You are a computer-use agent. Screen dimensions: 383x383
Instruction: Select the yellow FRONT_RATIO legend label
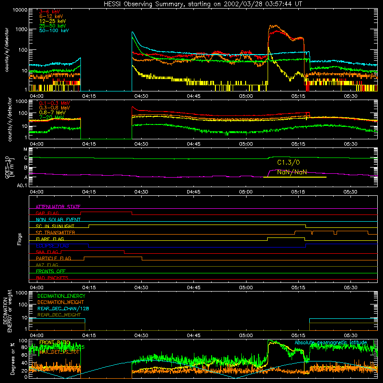point(55,342)
